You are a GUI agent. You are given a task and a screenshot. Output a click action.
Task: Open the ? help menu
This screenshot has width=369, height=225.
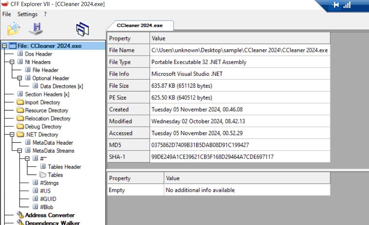45,14
